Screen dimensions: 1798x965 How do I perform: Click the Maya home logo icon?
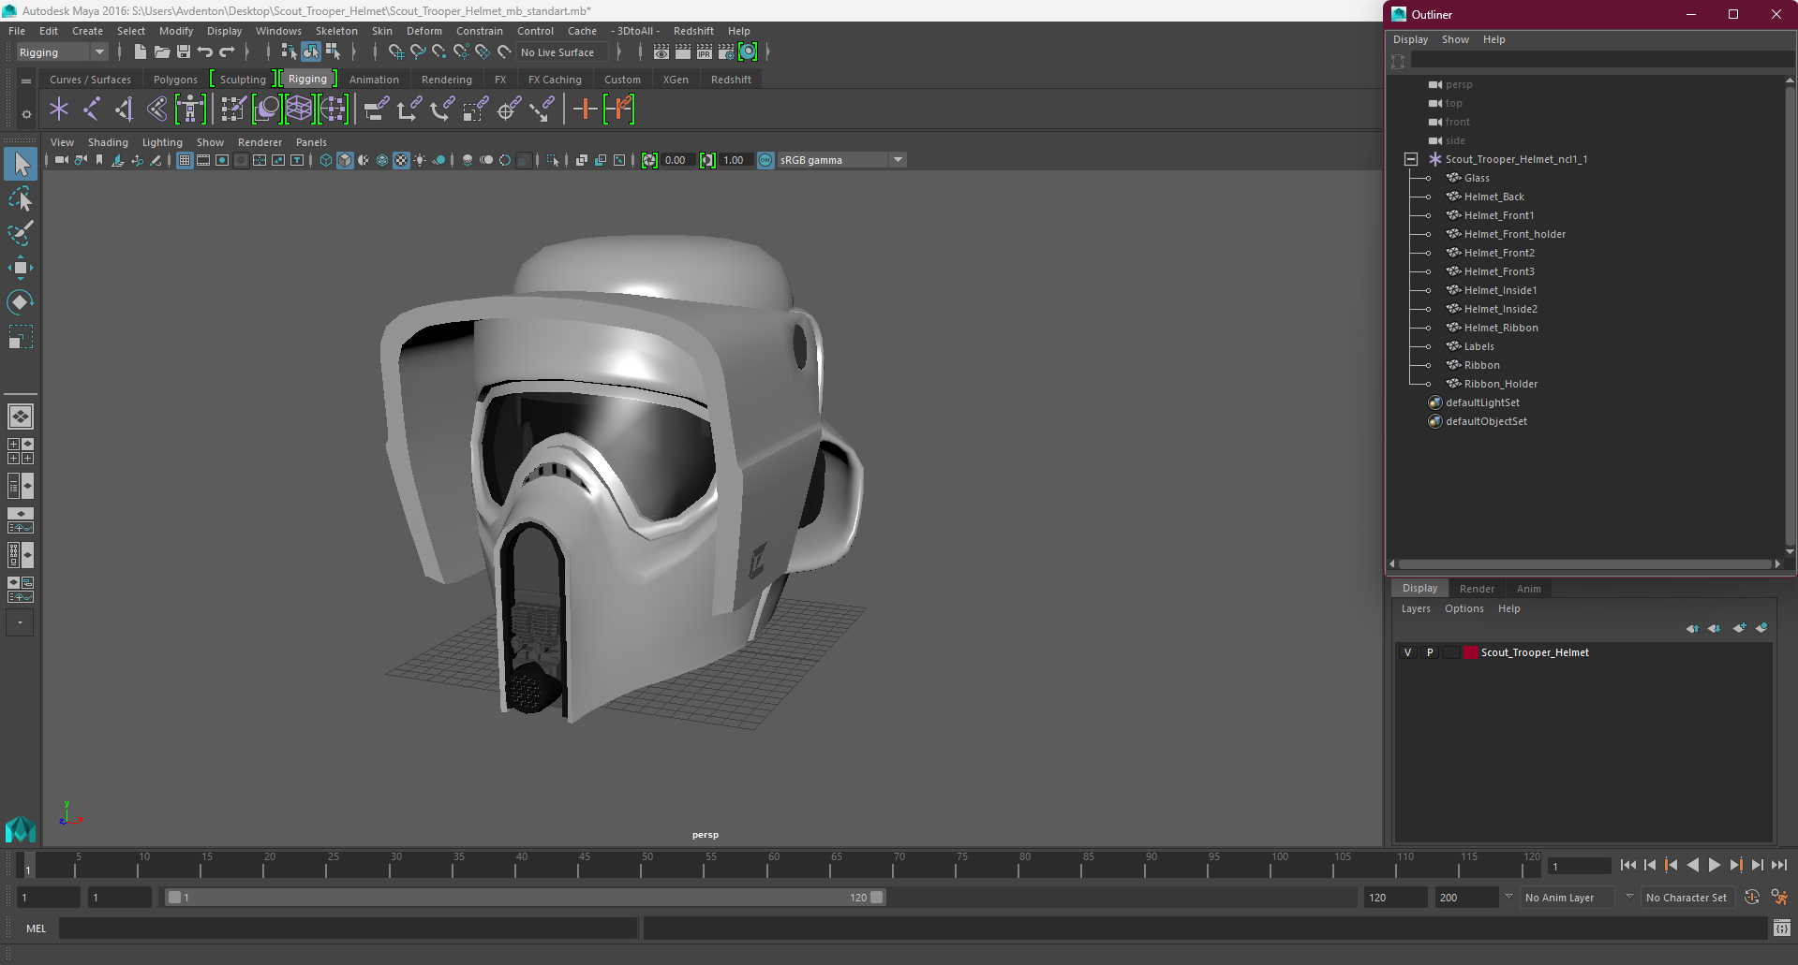coord(20,829)
